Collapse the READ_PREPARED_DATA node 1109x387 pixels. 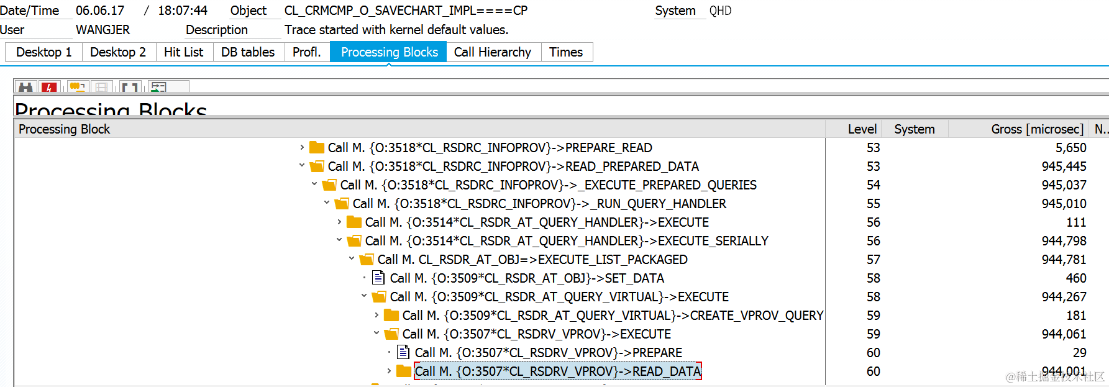(302, 165)
